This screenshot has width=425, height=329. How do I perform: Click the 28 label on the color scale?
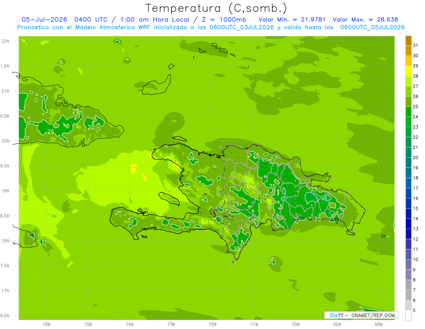416,76
